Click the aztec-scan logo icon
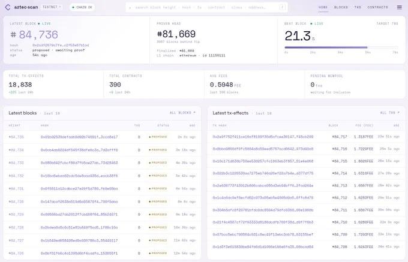Screen dimensions: 408x262 pos(8,7)
